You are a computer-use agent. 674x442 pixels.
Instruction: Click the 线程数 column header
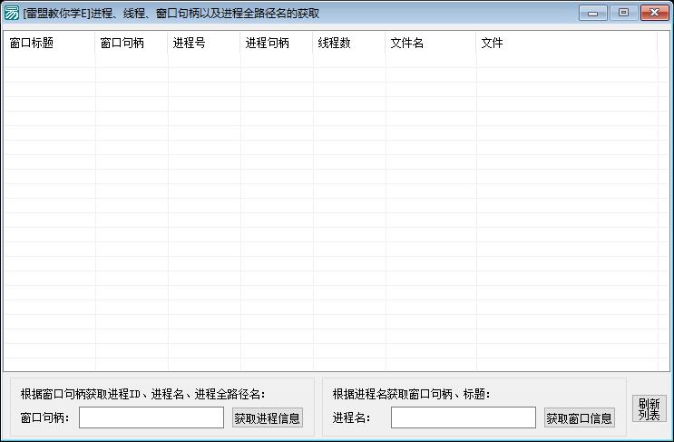pos(349,43)
